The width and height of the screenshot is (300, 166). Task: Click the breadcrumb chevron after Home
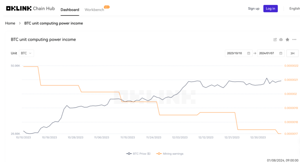20,23
